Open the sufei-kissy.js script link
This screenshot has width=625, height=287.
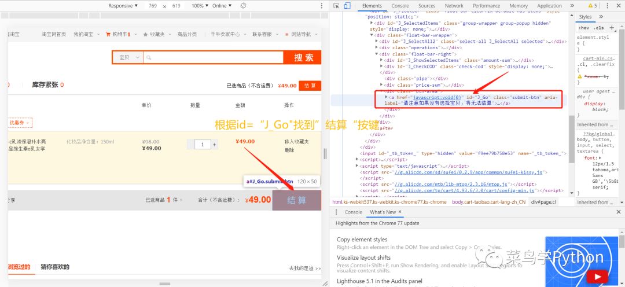pyautogui.click(x=469, y=172)
